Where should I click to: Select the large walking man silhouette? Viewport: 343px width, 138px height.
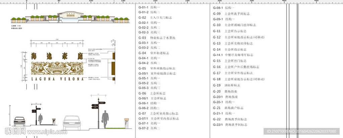(106, 119)
